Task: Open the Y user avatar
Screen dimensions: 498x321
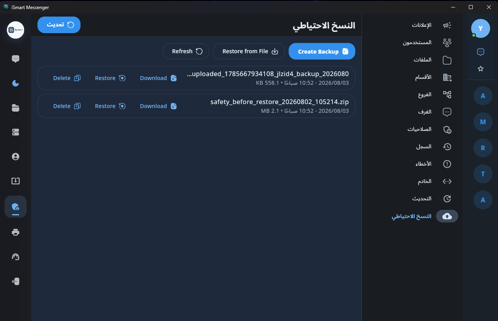Action: (x=480, y=28)
